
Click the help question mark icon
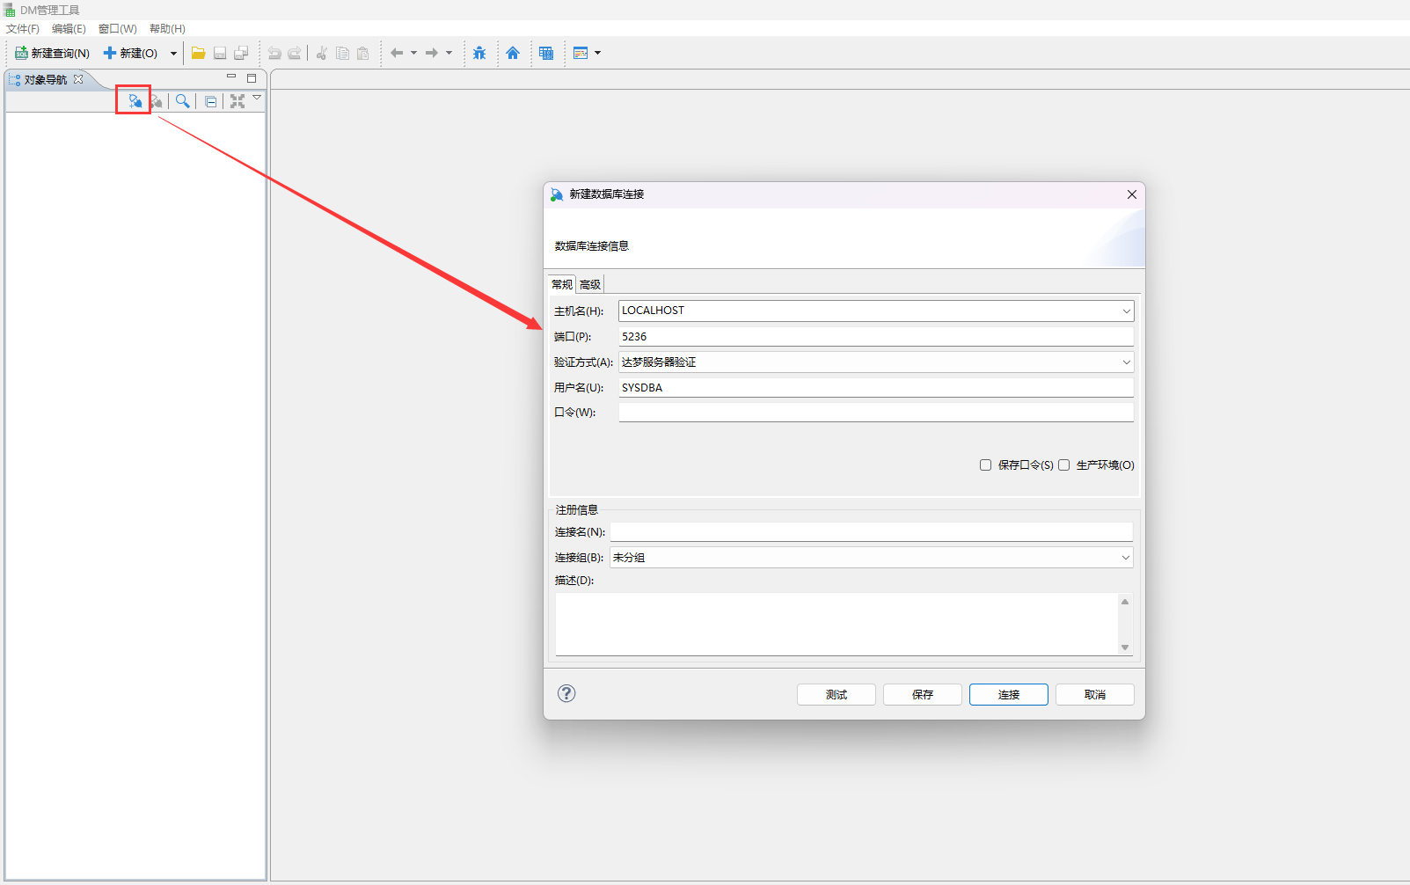[x=566, y=693]
